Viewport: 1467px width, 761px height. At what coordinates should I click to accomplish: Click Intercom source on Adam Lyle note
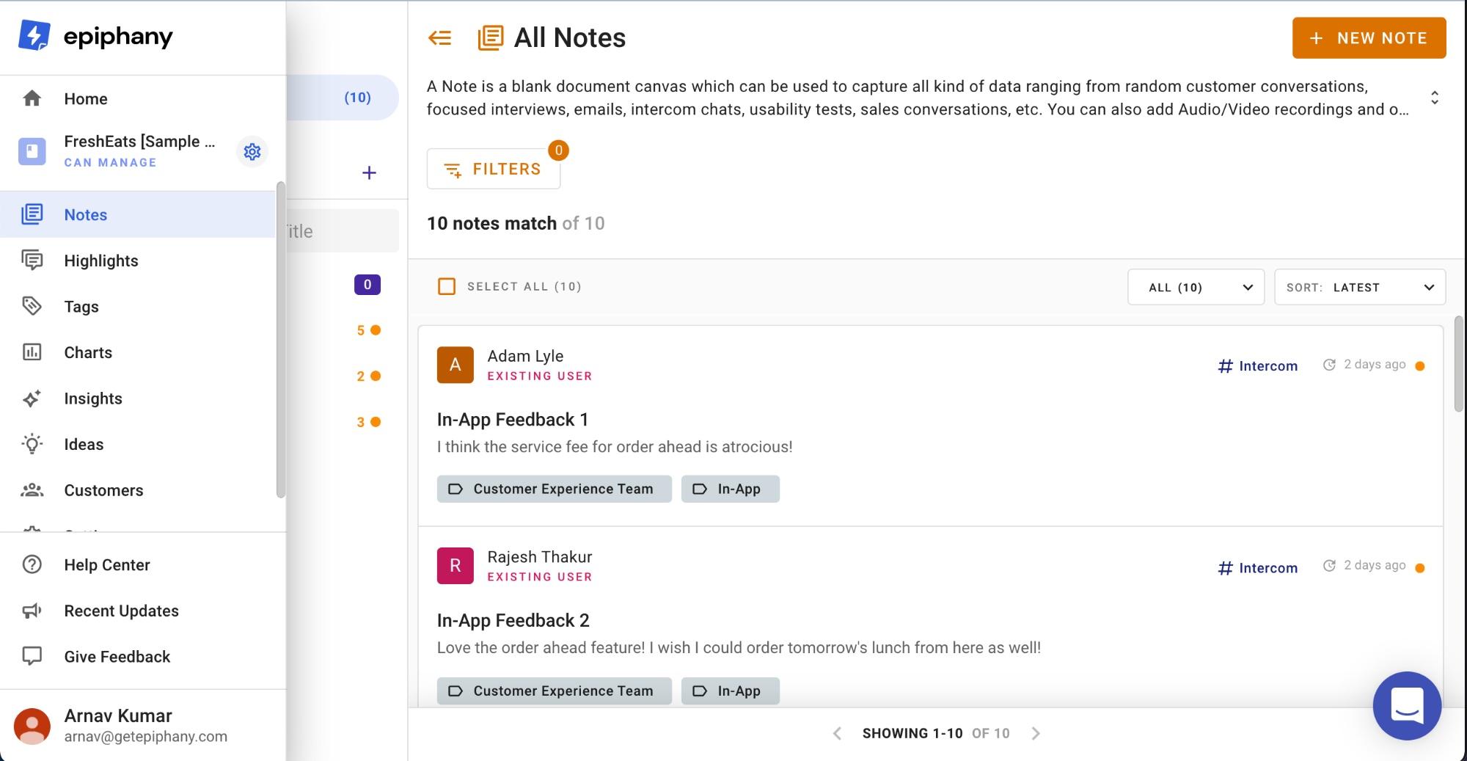[1257, 365]
